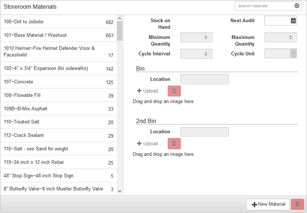Viewport: 307px width, 213px height.
Task: Clear the search materials field
Action: (x=297, y=6)
